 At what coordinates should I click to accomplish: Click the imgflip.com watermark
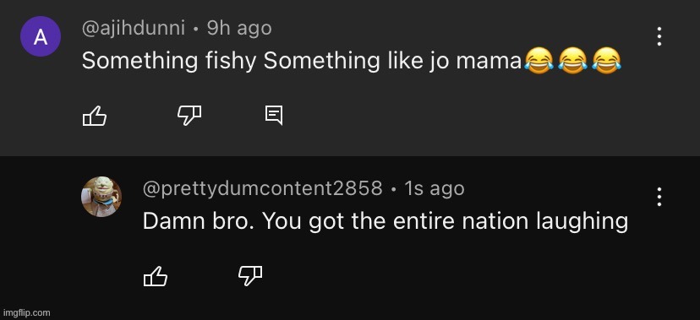[x=27, y=313]
